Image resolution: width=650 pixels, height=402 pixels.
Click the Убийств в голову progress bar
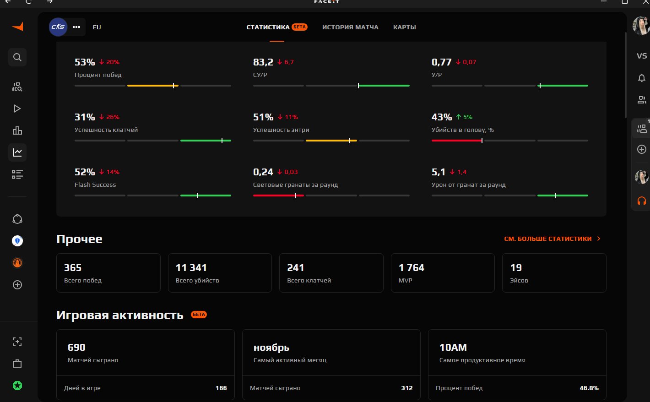coord(510,141)
